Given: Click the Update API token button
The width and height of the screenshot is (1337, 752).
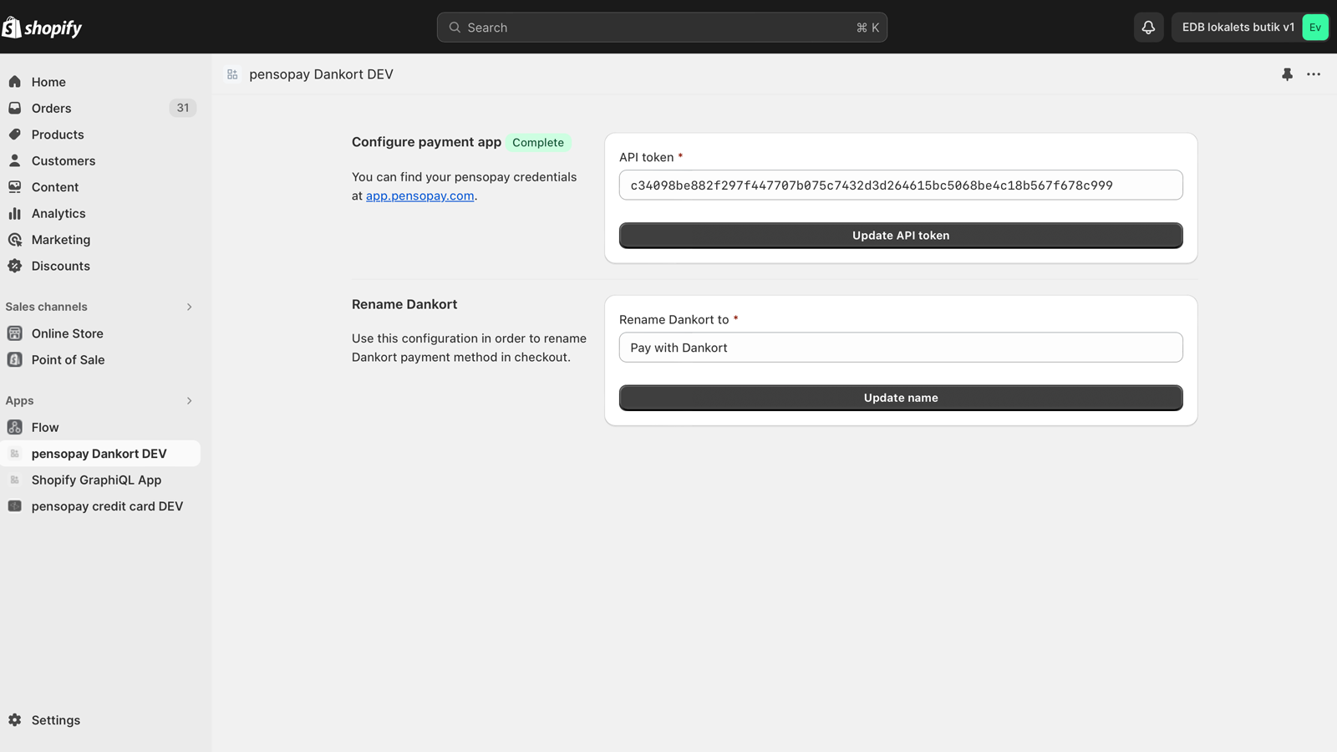Looking at the screenshot, I should (x=901, y=236).
